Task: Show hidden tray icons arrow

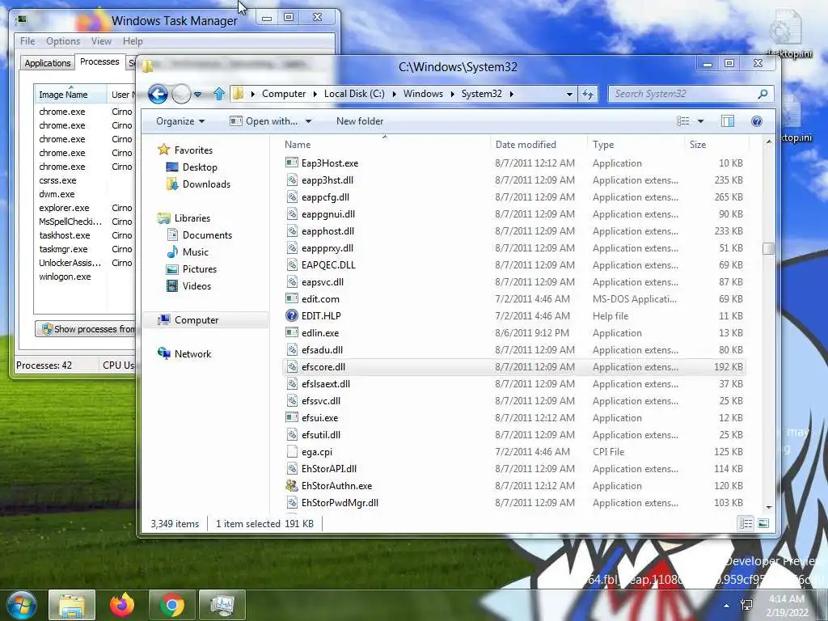Action: coord(727,606)
